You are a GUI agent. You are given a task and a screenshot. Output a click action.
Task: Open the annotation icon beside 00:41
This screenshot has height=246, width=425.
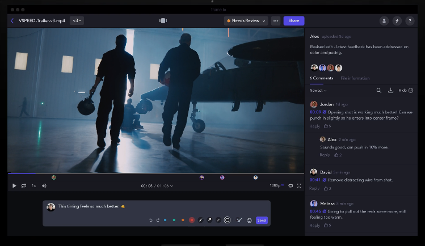324,180
